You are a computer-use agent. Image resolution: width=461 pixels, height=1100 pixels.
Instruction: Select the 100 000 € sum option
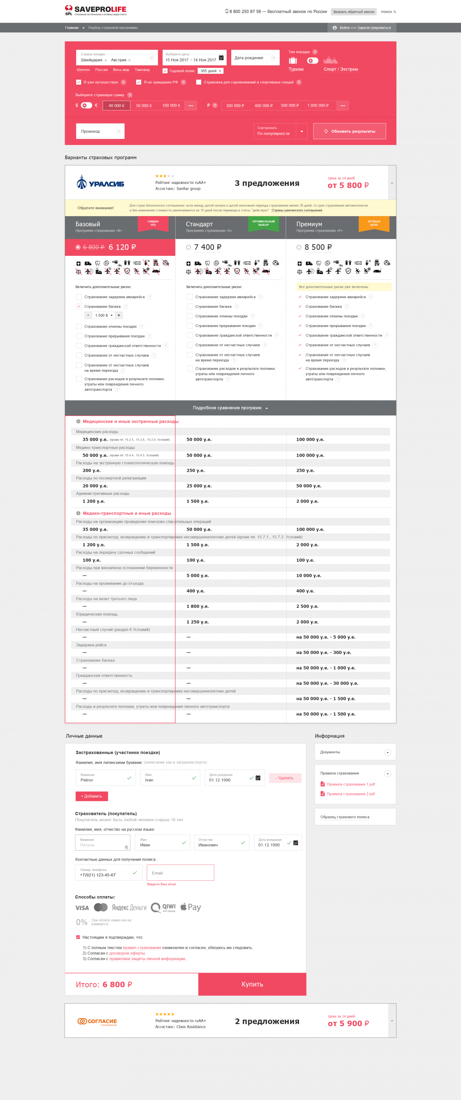click(171, 105)
